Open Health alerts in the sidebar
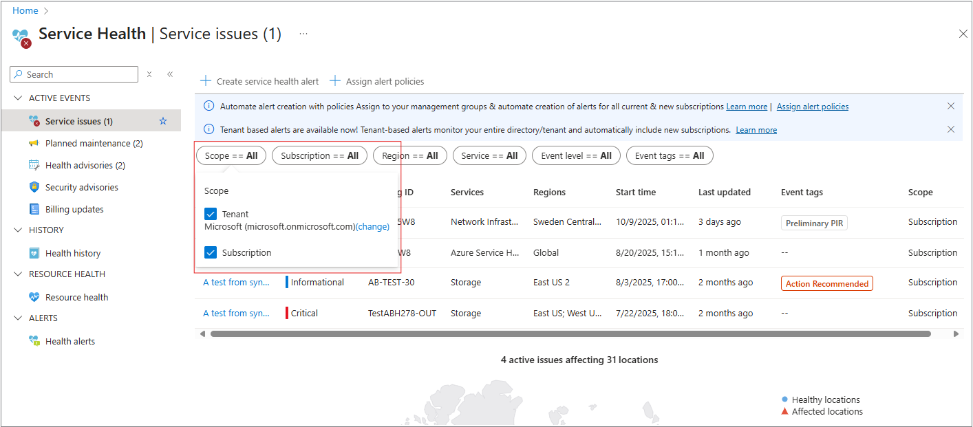 (x=69, y=341)
